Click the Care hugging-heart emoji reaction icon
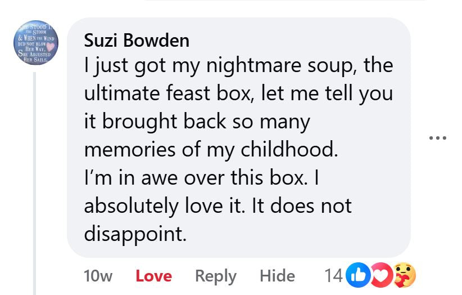This screenshot has width=462, height=295. click(404, 275)
